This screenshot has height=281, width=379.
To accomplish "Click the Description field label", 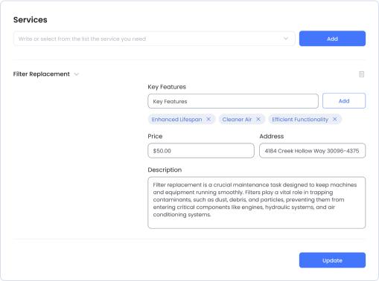I will (165, 170).
